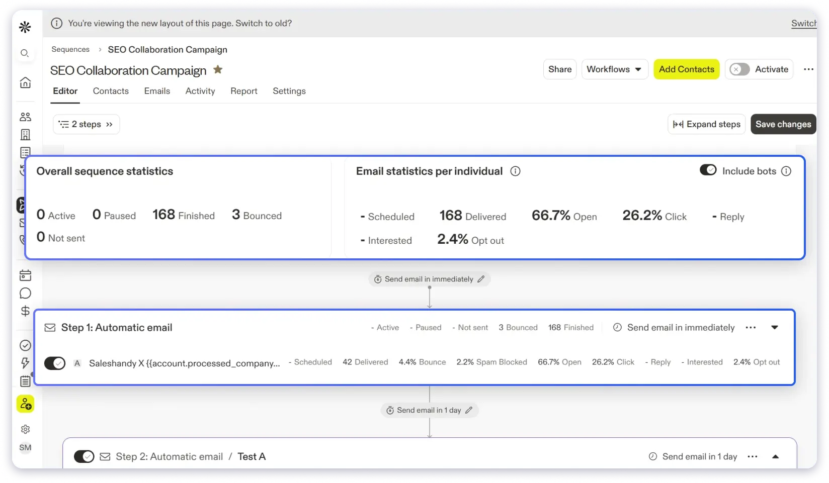The width and height of the screenshot is (829, 483).
Task: Open the Report tab
Action: pyautogui.click(x=243, y=91)
